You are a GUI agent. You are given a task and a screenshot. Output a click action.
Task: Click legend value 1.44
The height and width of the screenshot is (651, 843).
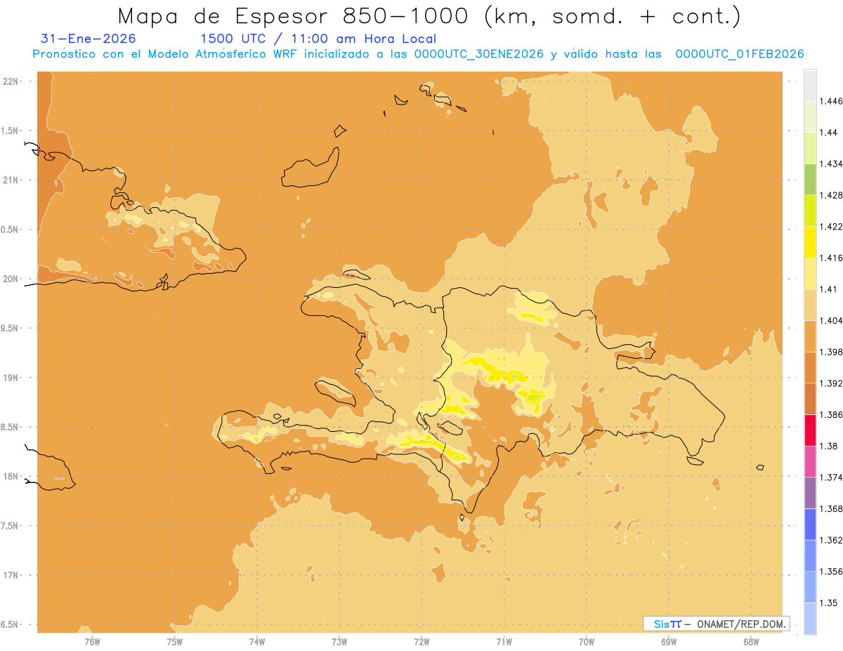[828, 133]
